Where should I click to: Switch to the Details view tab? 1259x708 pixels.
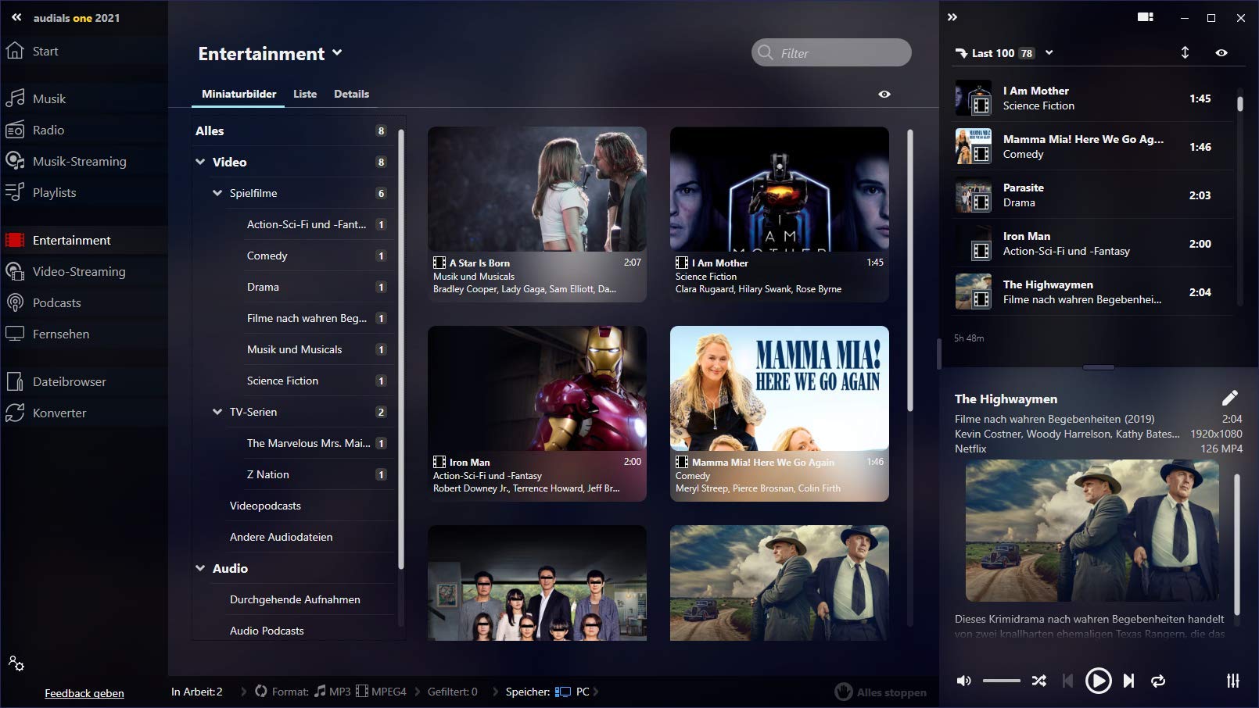coord(351,94)
